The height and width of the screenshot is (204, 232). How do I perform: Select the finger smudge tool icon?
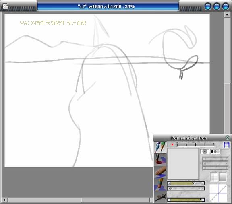[x=160, y=172]
